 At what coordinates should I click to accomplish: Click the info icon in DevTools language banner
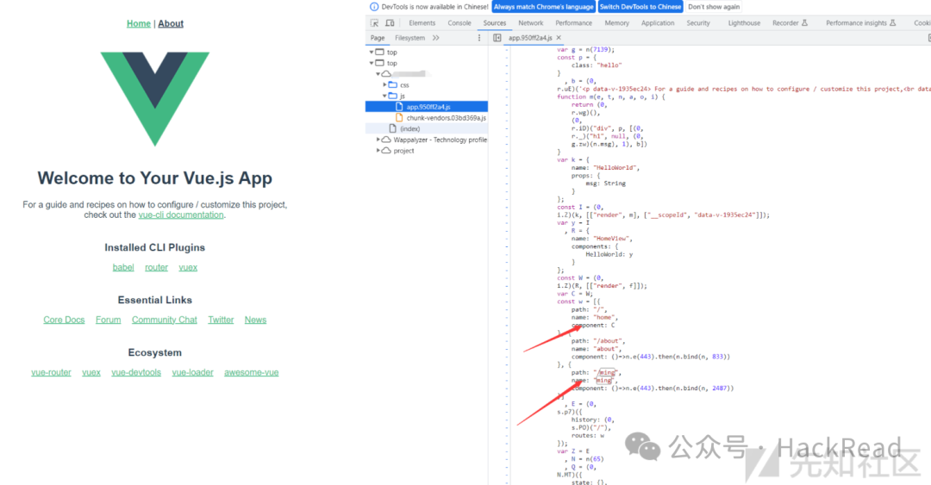374,7
